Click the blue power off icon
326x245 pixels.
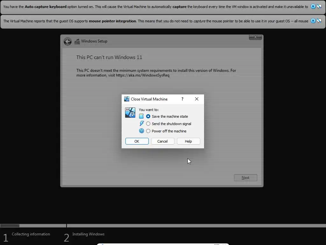(141, 131)
